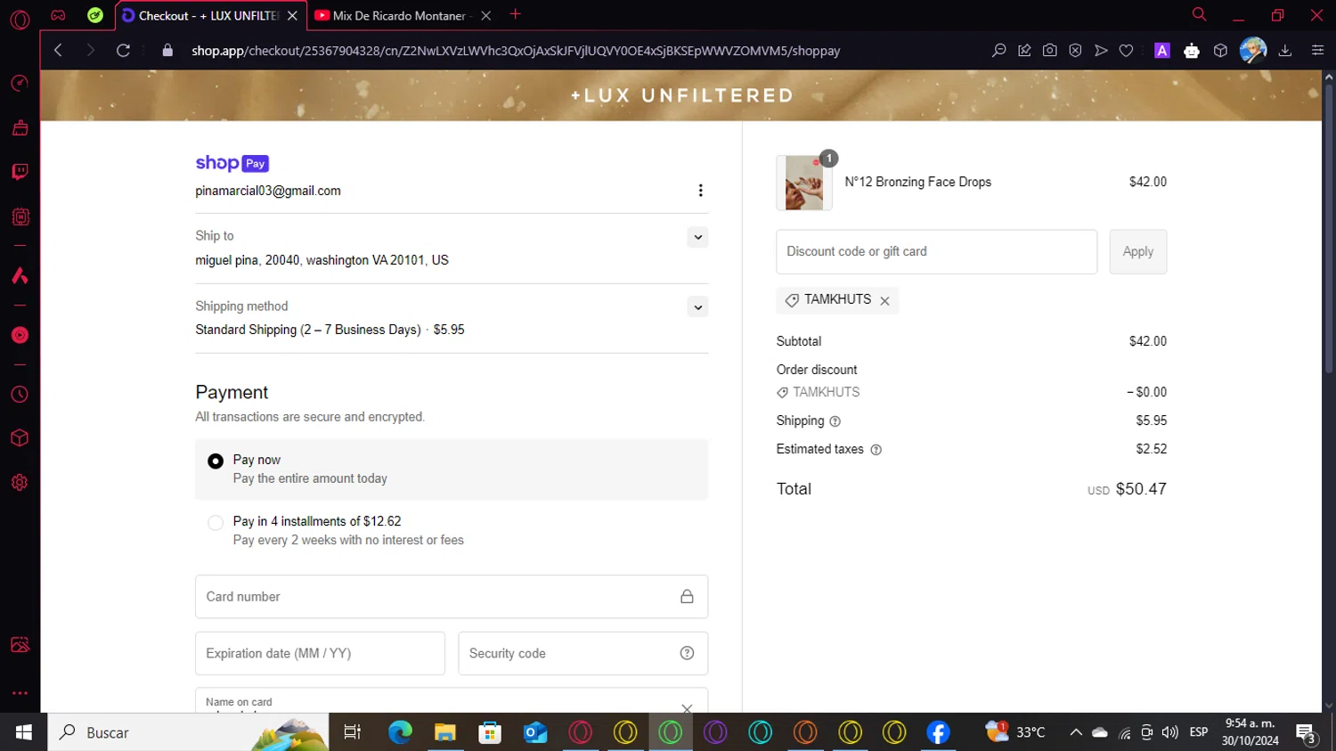Take a snapshot with camera icon
Viewport: 1336px width, 751px height.
pos(1050,51)
